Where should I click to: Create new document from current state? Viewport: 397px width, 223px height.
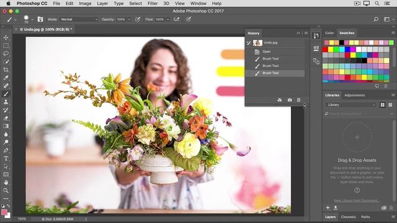pos(280,100)
